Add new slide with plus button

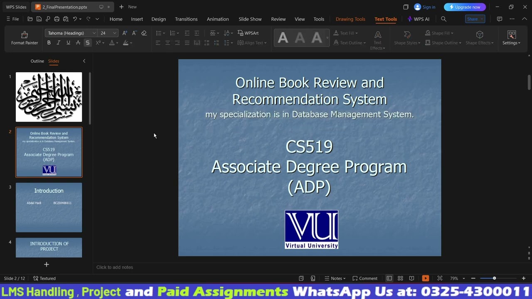(47, 265)
